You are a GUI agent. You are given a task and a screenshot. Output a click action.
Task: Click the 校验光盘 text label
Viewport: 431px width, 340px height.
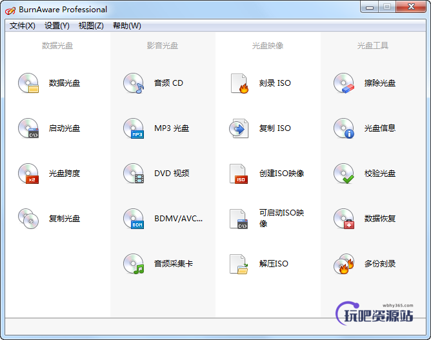(380, 174)
